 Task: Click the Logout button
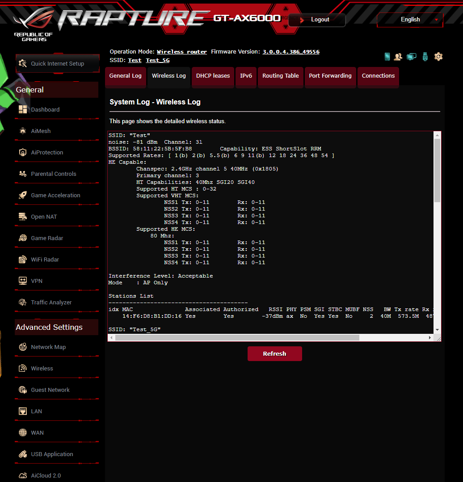pos(320,19)
